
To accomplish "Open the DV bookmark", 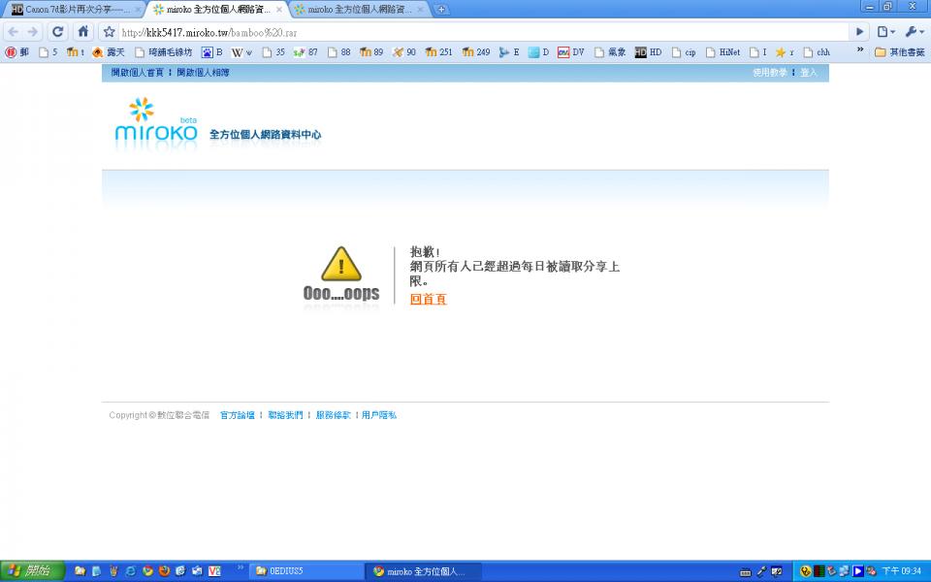I will click(571, 52).
